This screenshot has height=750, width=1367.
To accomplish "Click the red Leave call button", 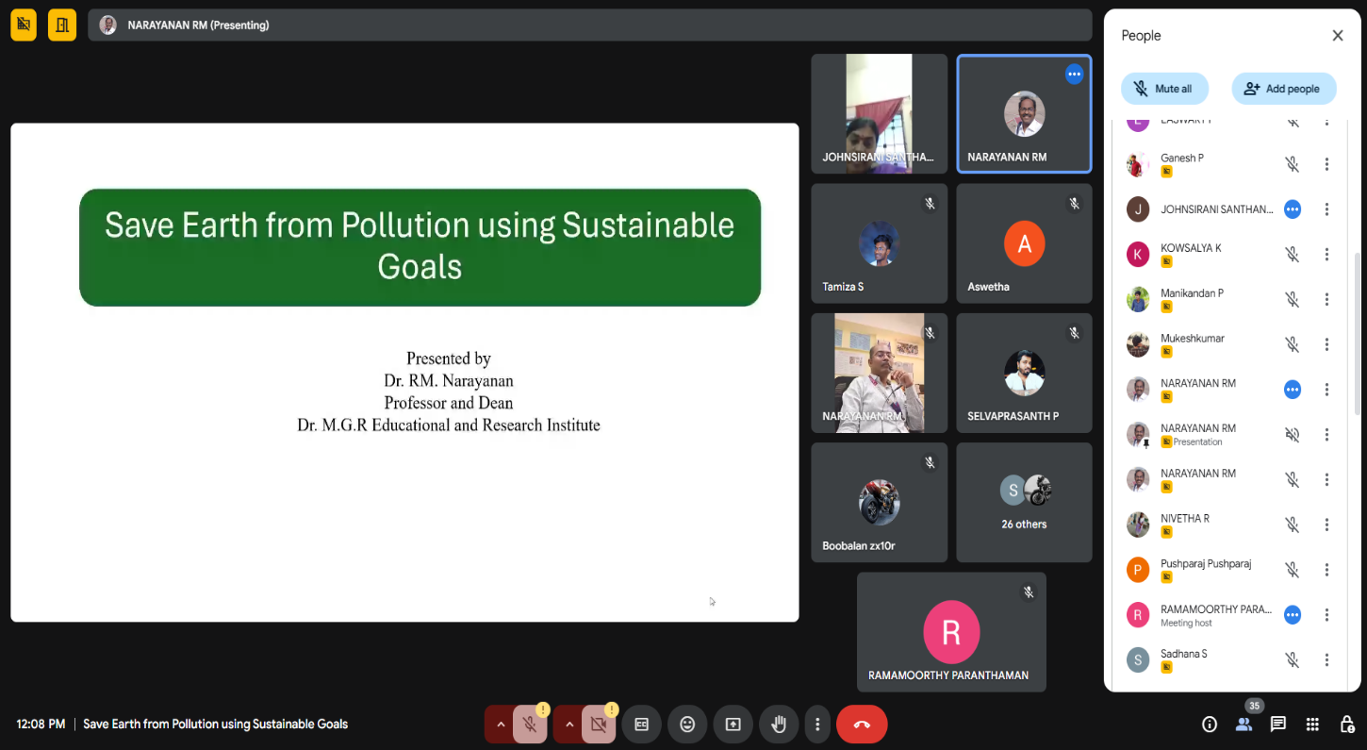I will 861,725.
